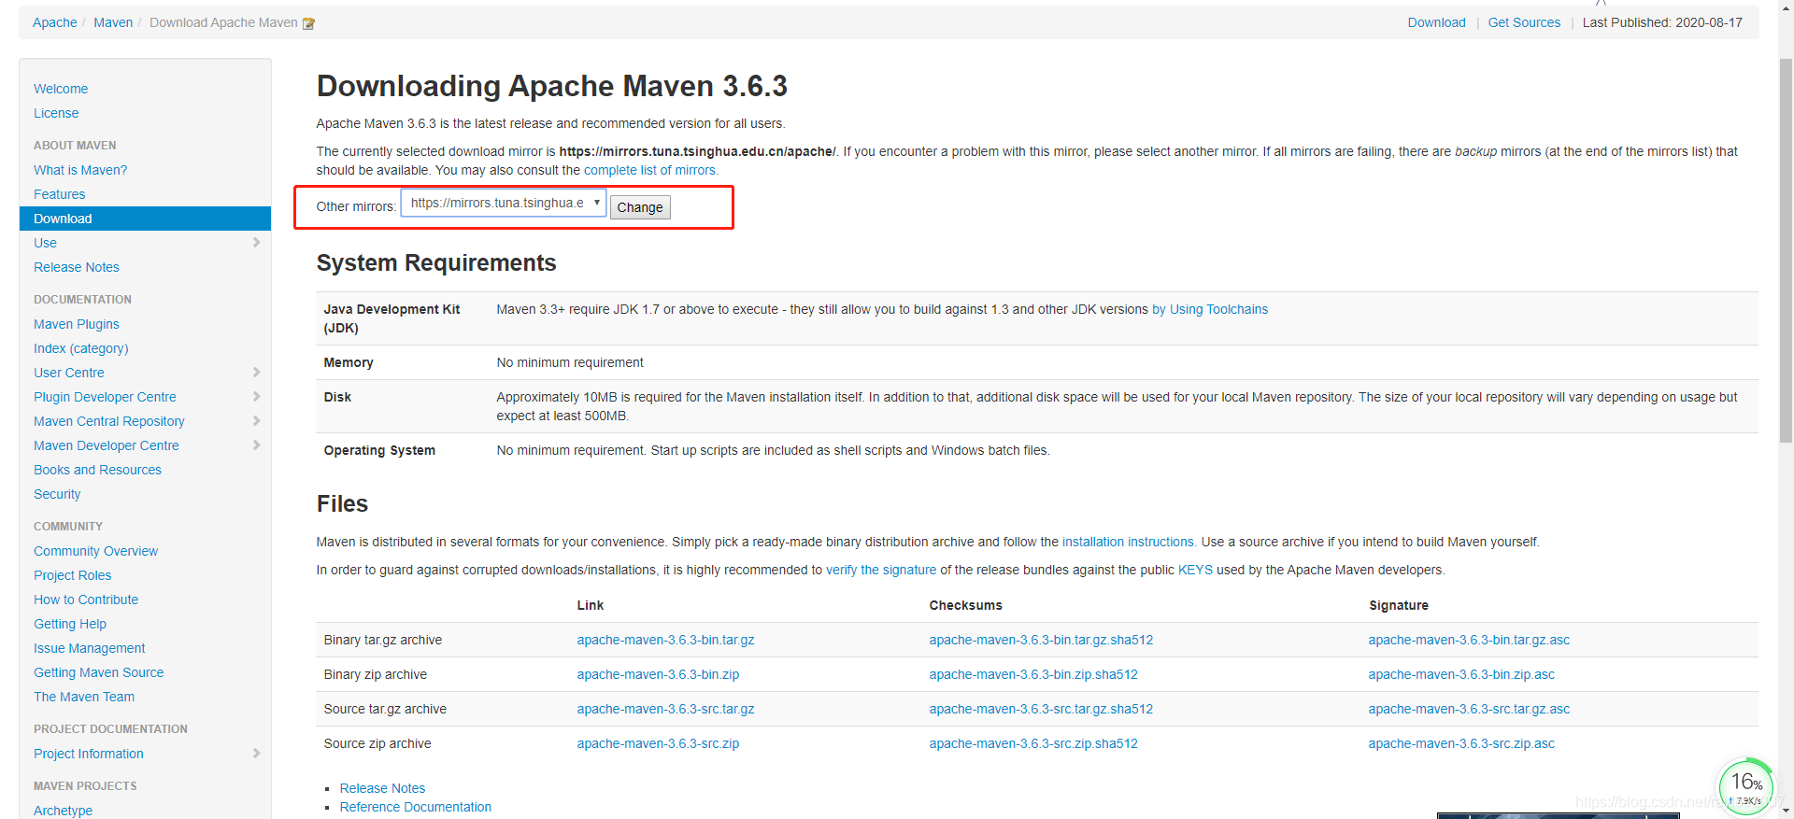Expand the Plugin Developer Centre chevron
The height and width of the screenshot is (819, 1794).
pos(256,397)
